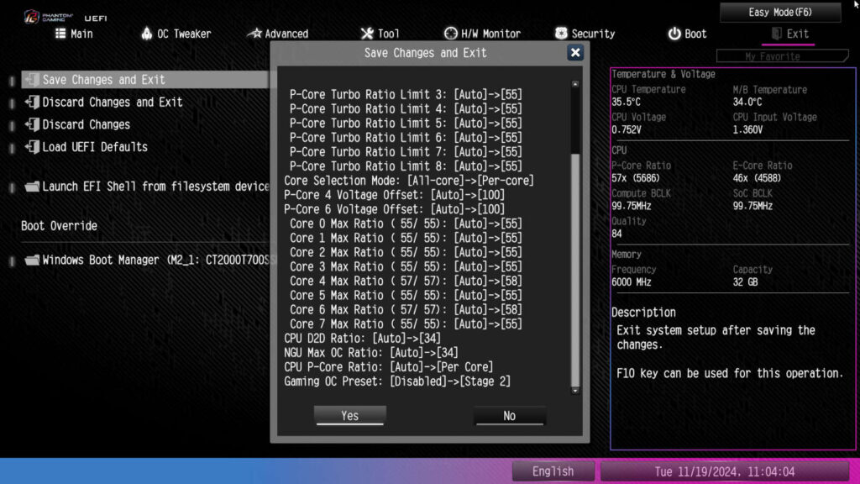Open the Advanced tab

coord(278,34)
